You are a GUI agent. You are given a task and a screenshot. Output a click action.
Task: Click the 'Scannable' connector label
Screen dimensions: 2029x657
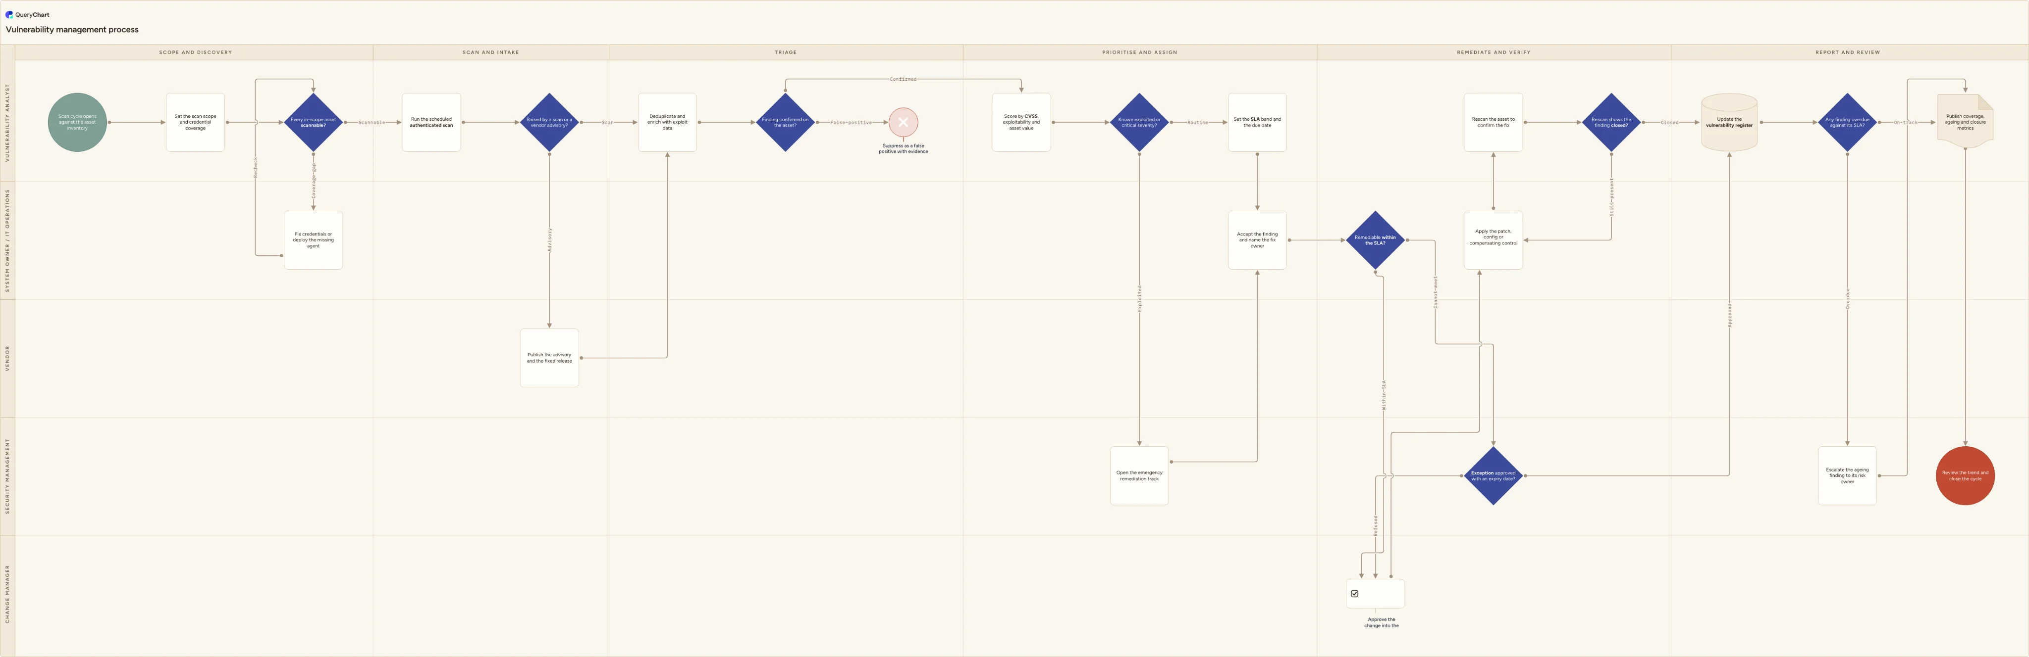[372, 123]
